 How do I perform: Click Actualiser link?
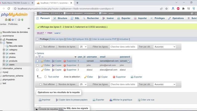(x=124, y=39)
